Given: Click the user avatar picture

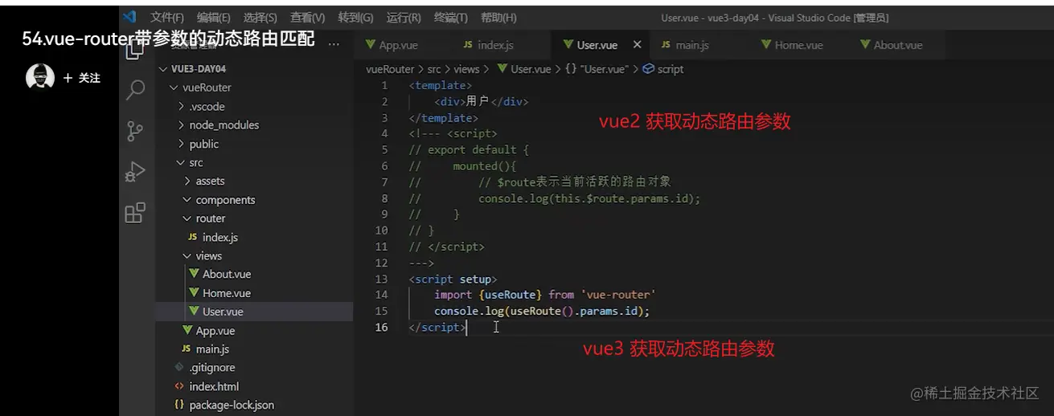Looking at the screenshot, I should coord(40,78).
